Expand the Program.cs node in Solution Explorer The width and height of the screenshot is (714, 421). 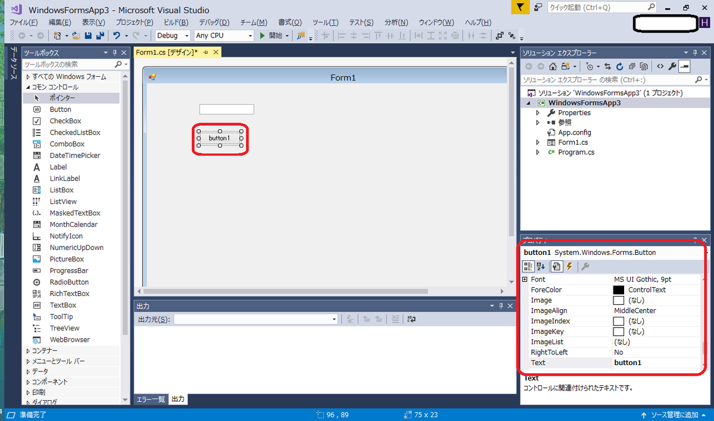[537, 152]
